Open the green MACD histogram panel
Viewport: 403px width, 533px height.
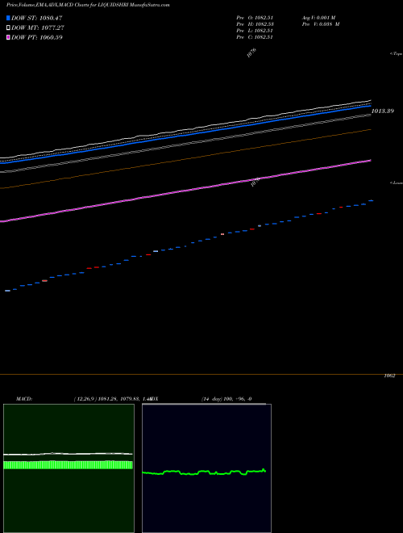(69, 468)
